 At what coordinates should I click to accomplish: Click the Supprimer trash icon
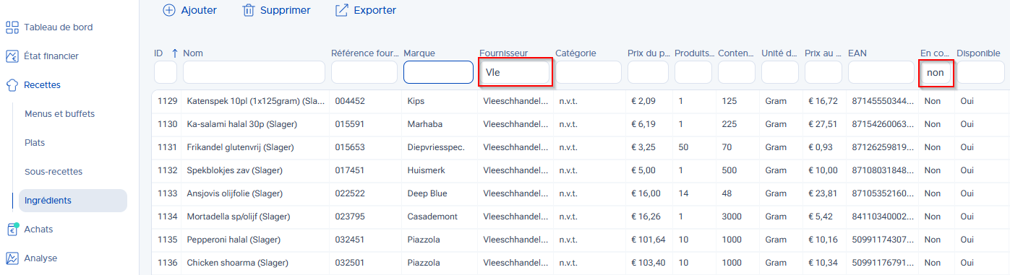(249, 10)
